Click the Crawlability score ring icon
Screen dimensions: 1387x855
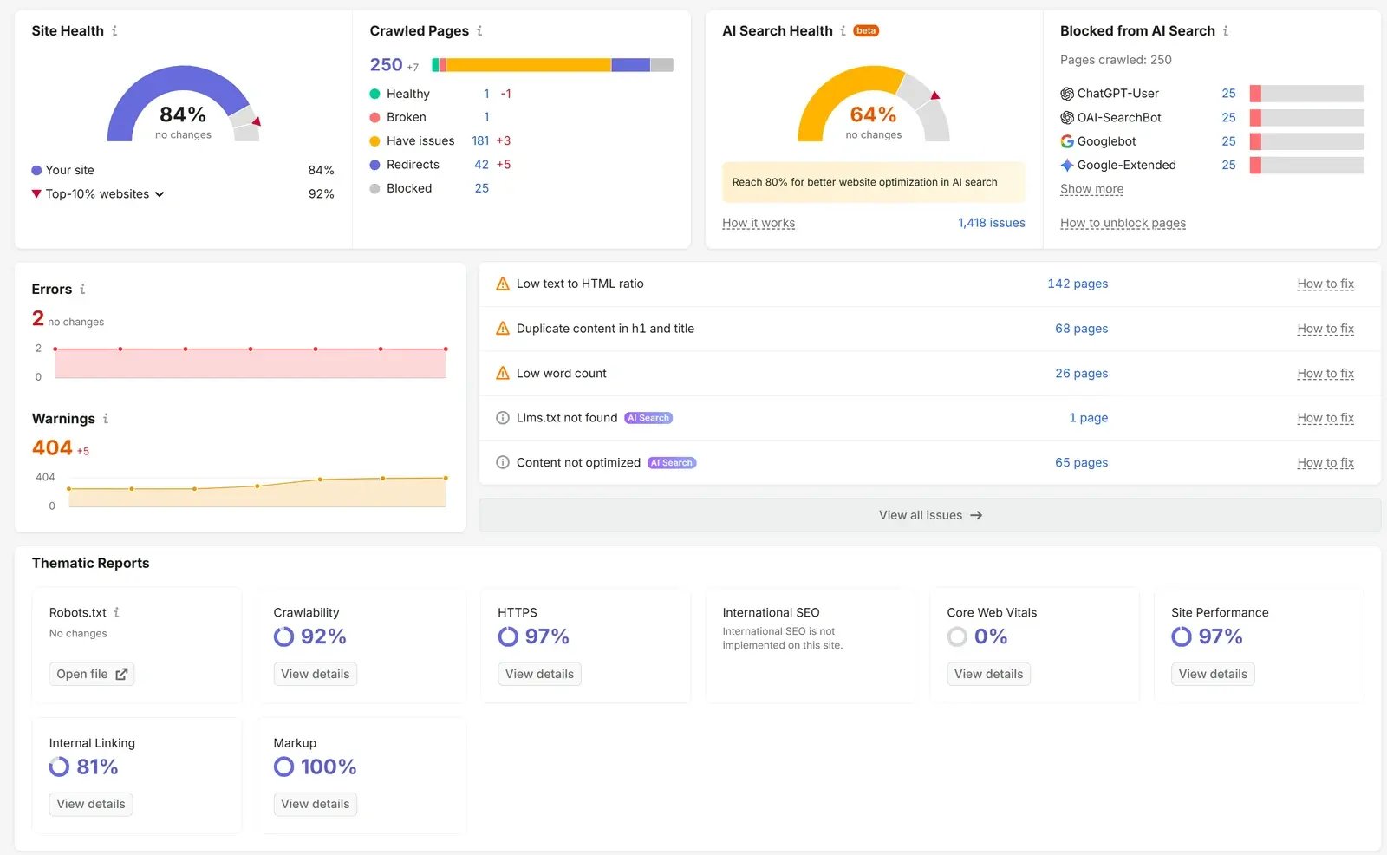[283, 636]
